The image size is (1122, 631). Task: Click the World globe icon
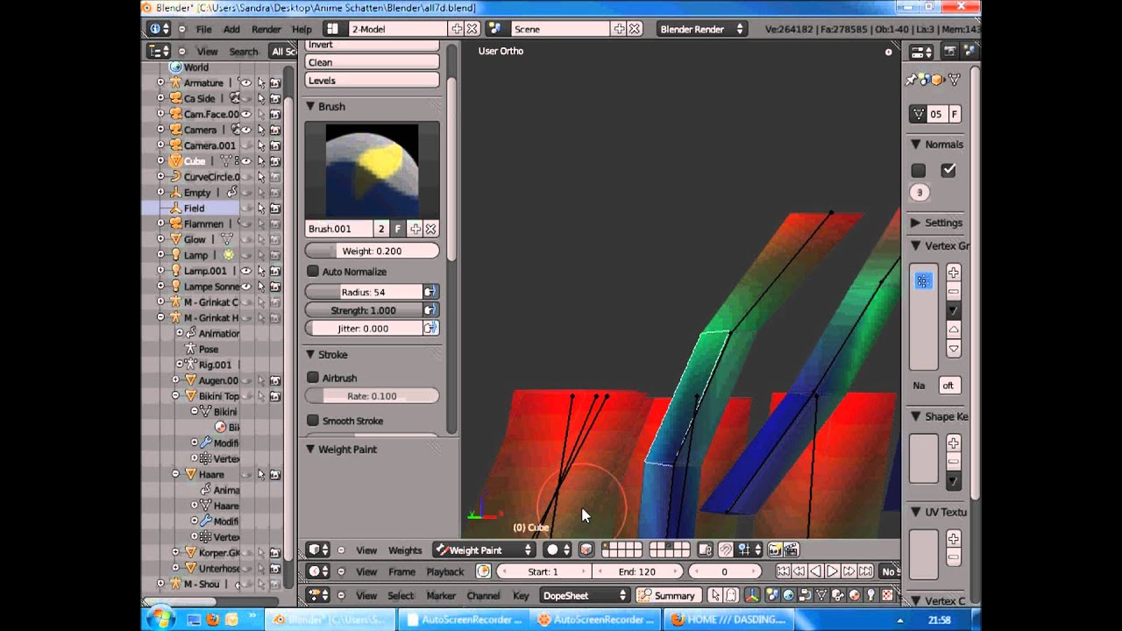click(175, 67)
